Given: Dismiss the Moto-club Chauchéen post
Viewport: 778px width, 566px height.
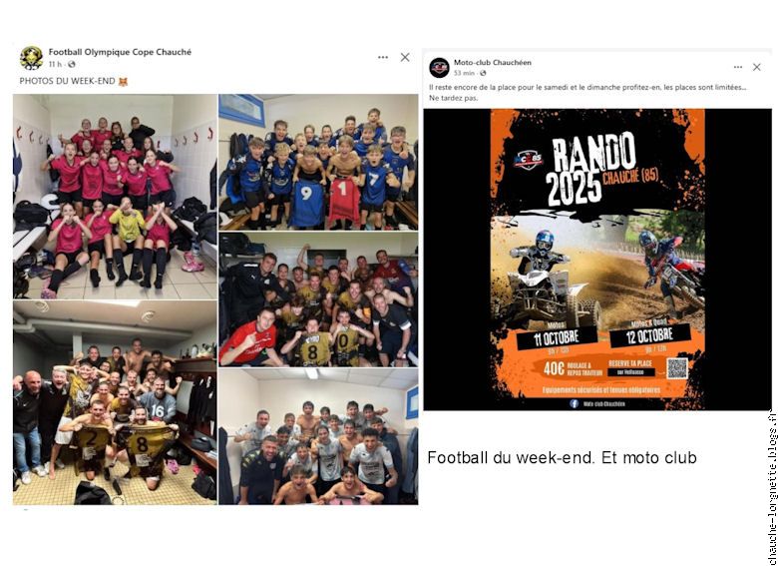Looking at the screenshot, I should [x=757, y=67].
